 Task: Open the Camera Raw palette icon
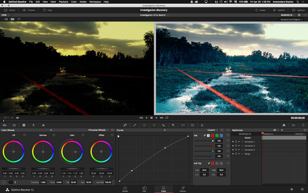point(5,125)
